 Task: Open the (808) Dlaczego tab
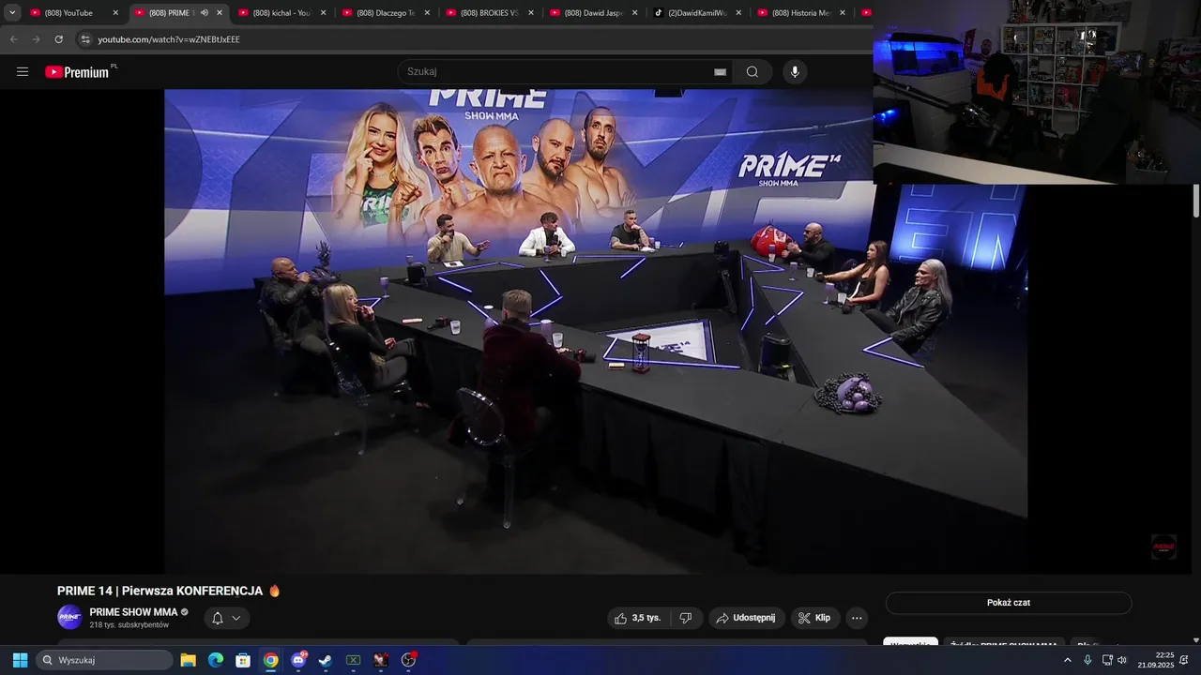pos(384,13)
